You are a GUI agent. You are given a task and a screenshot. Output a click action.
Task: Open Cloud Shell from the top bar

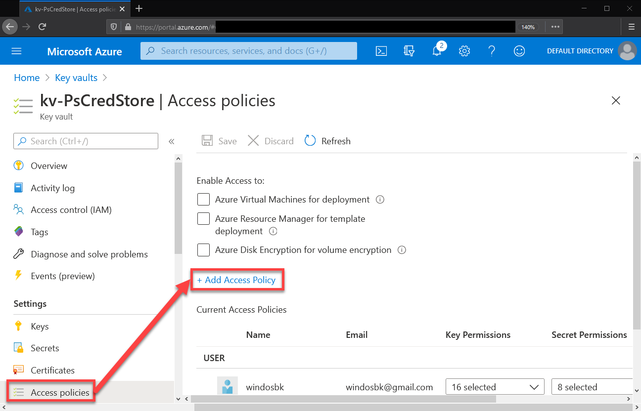pyautogui.click(x=381, y=51)
